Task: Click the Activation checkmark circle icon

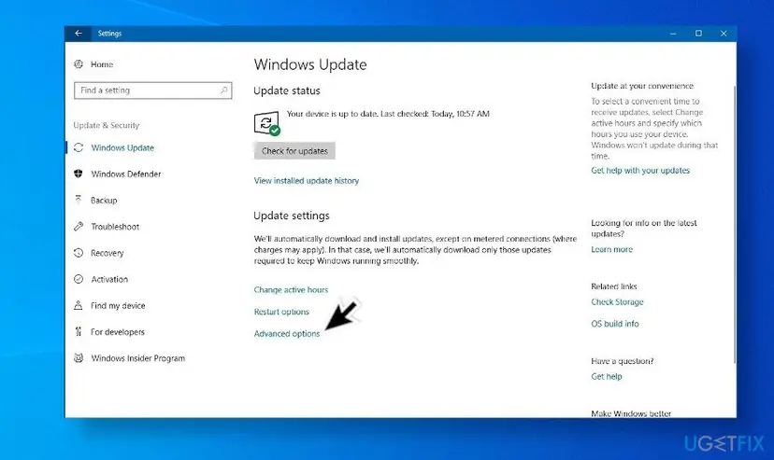Action: click(x=79, y=279)
